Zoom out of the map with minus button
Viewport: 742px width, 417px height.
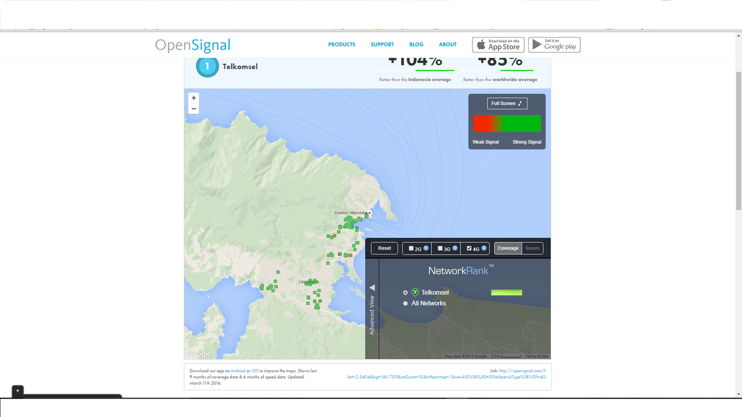(194, 109)
